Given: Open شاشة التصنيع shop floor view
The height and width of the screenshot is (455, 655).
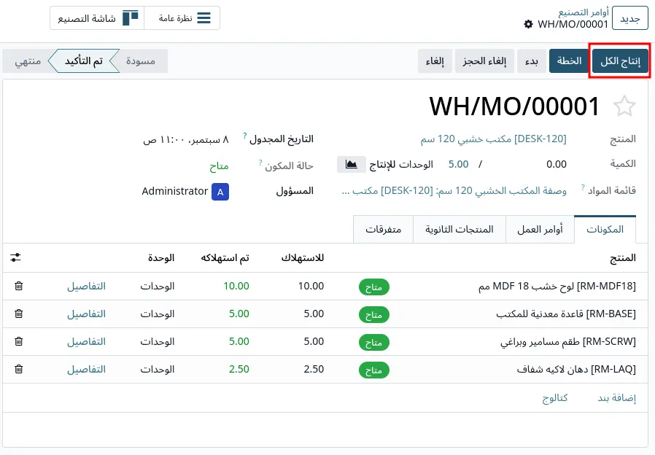Looking at the screenshot, I should (x=97, y=18).
